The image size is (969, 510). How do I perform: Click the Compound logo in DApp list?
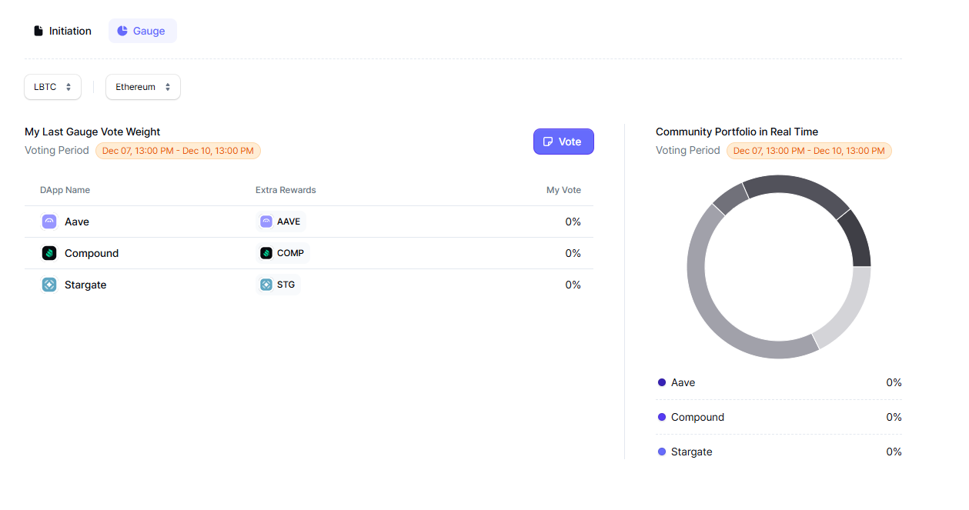click(x=49, y=253)
